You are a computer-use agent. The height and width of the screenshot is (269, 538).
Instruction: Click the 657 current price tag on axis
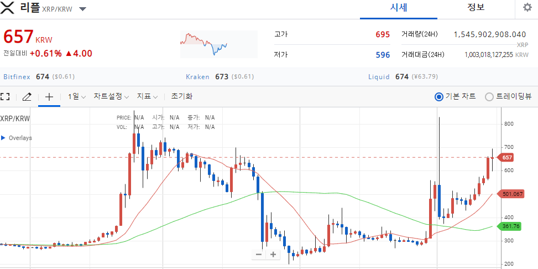click(x=506, y=158)
